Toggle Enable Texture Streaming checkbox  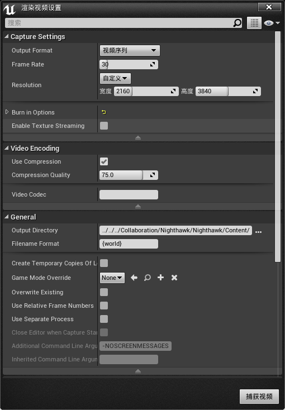click(104, 126)
